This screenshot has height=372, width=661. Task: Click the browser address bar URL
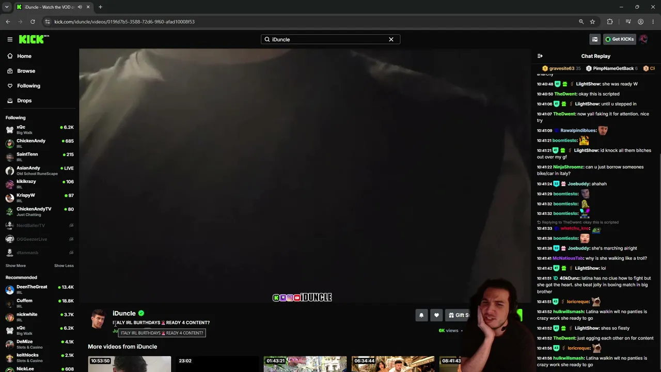click(124, 22)
